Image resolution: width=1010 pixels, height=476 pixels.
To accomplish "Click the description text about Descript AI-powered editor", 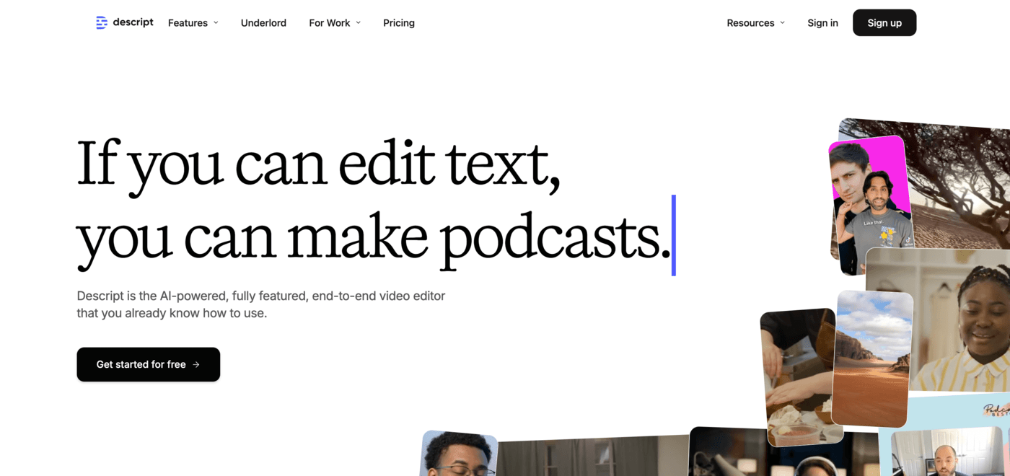I will [261, 304].
